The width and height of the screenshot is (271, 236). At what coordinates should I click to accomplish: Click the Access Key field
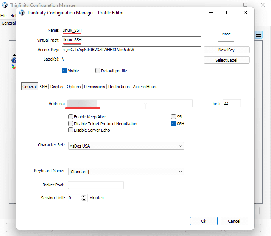coord(131,50)
